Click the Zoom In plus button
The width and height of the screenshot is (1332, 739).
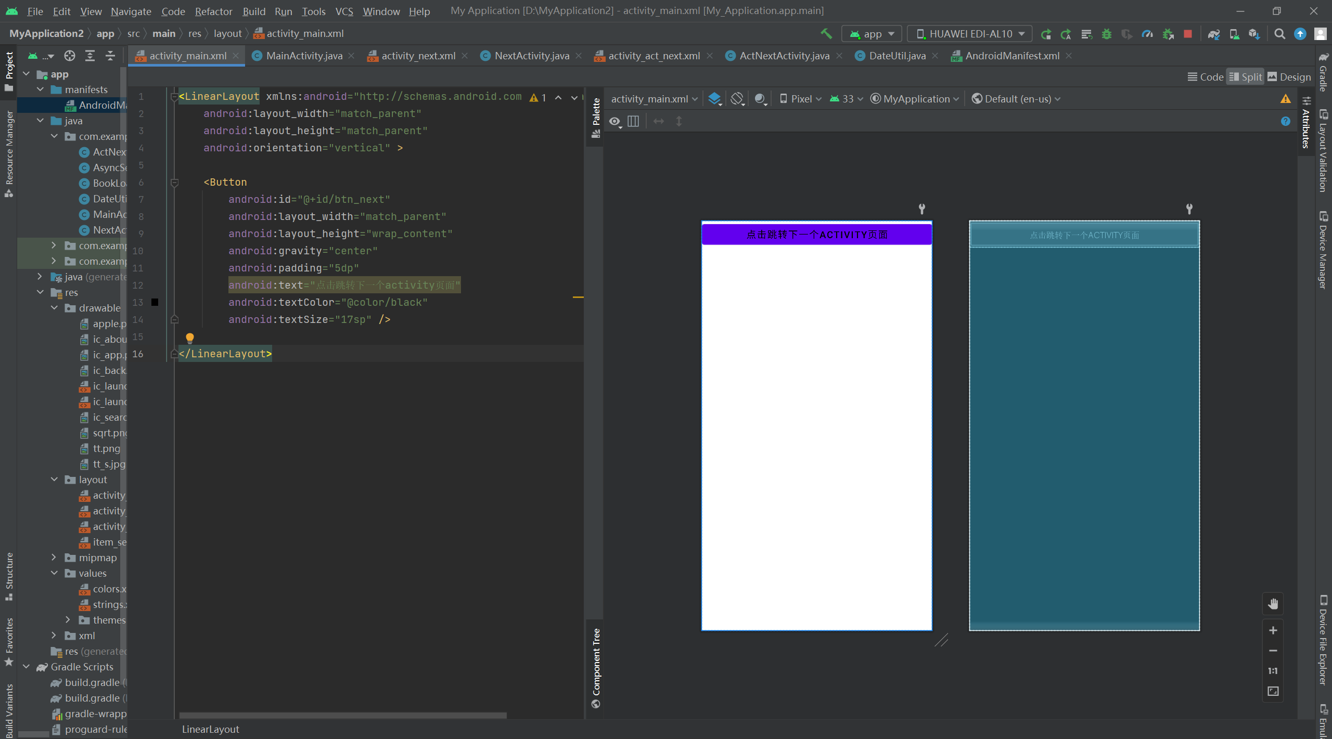click(x=1273, y=630)
